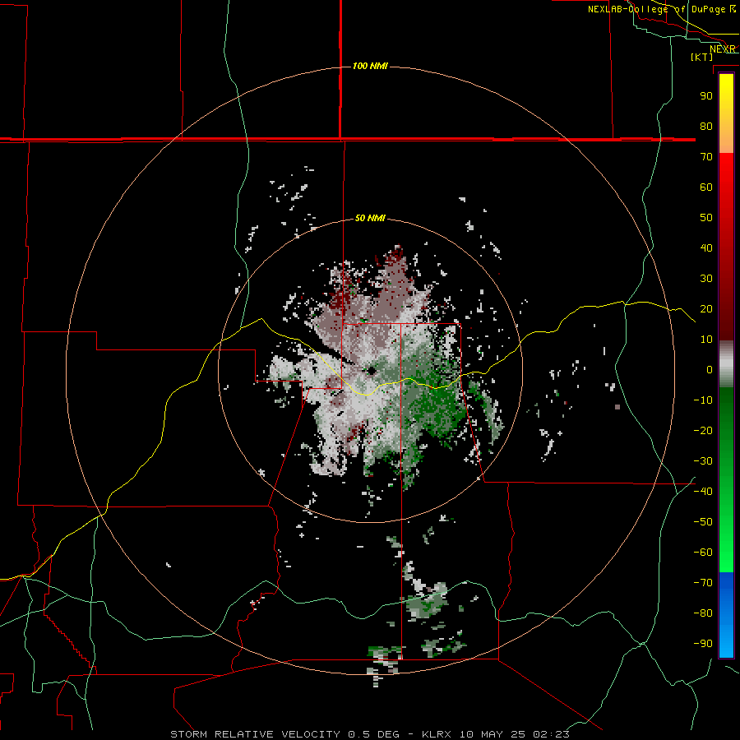Click the 70 value on color scale

[x=706, y=157]
